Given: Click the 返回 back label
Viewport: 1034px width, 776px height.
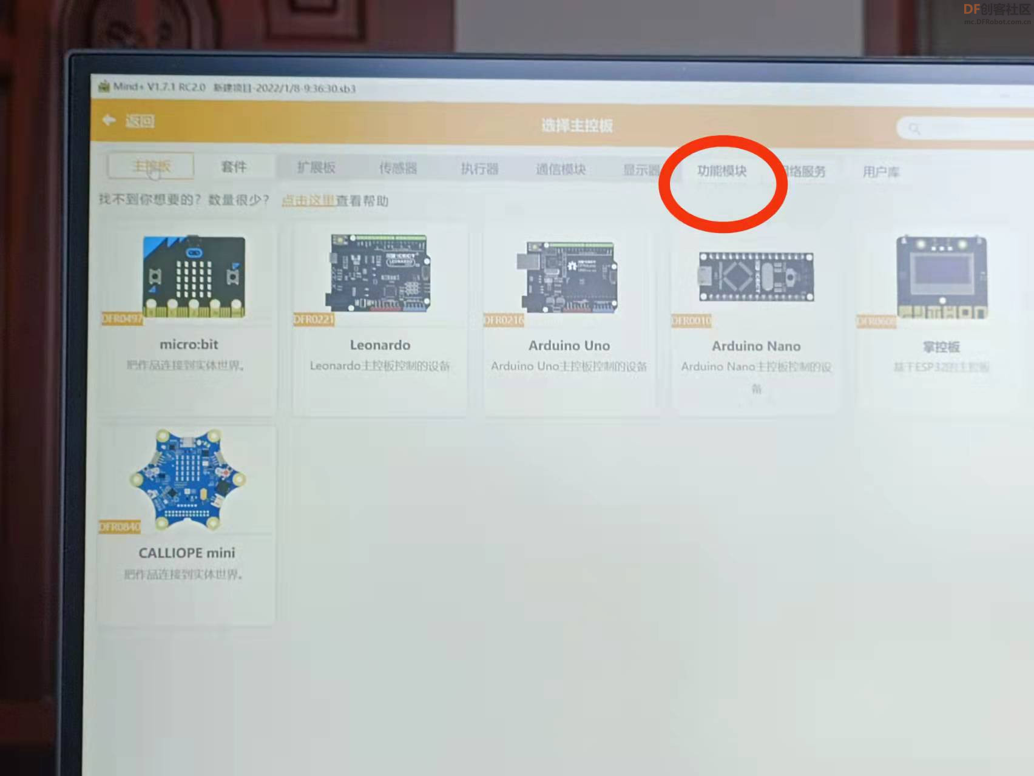Looking at the screenshot, I should 140,121.
